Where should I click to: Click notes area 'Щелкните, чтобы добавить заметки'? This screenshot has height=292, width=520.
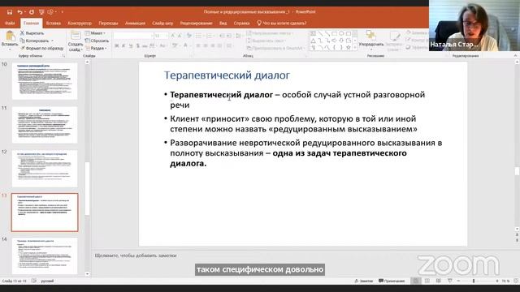coord(136,255)
